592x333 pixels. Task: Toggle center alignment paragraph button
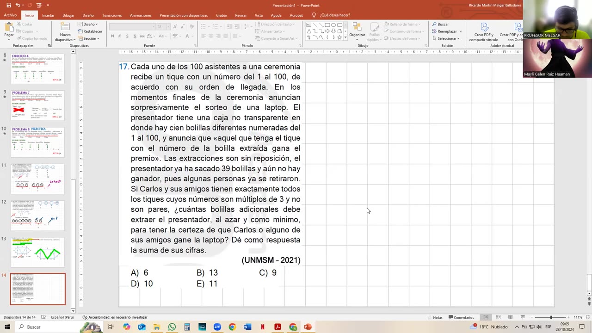coord(211,36)
